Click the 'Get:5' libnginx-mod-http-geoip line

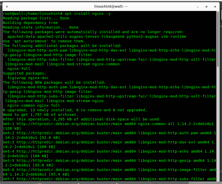[109, 161]
